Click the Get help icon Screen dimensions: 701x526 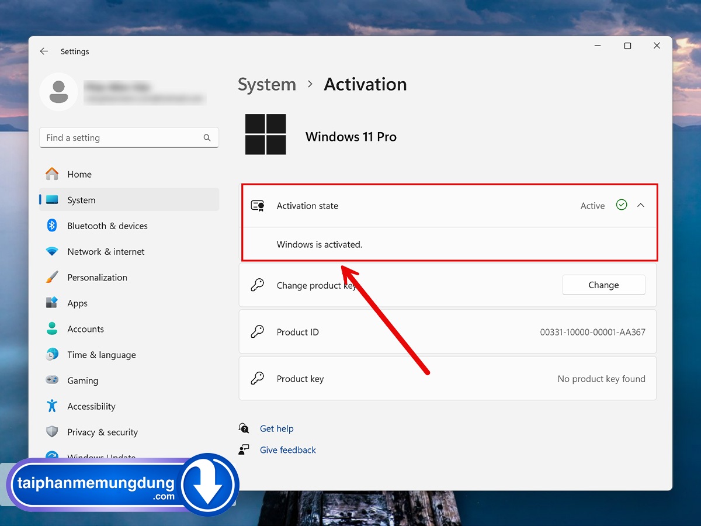click(244, 428)
